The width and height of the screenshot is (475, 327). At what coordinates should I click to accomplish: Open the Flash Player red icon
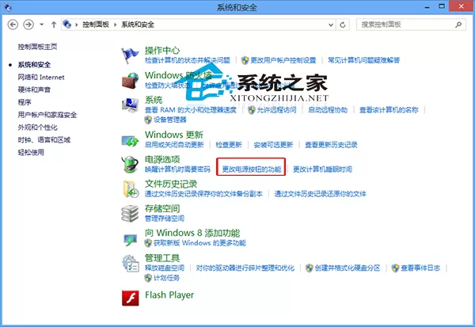pos(131,298)
